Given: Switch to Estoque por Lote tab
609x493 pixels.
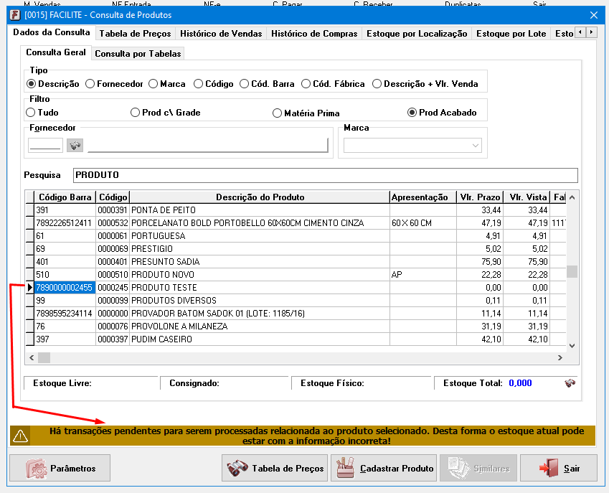Looking at the screenshot, I should 511,34.
